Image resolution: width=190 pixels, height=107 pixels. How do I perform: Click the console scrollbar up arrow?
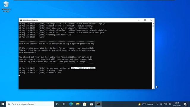point(153,23)
